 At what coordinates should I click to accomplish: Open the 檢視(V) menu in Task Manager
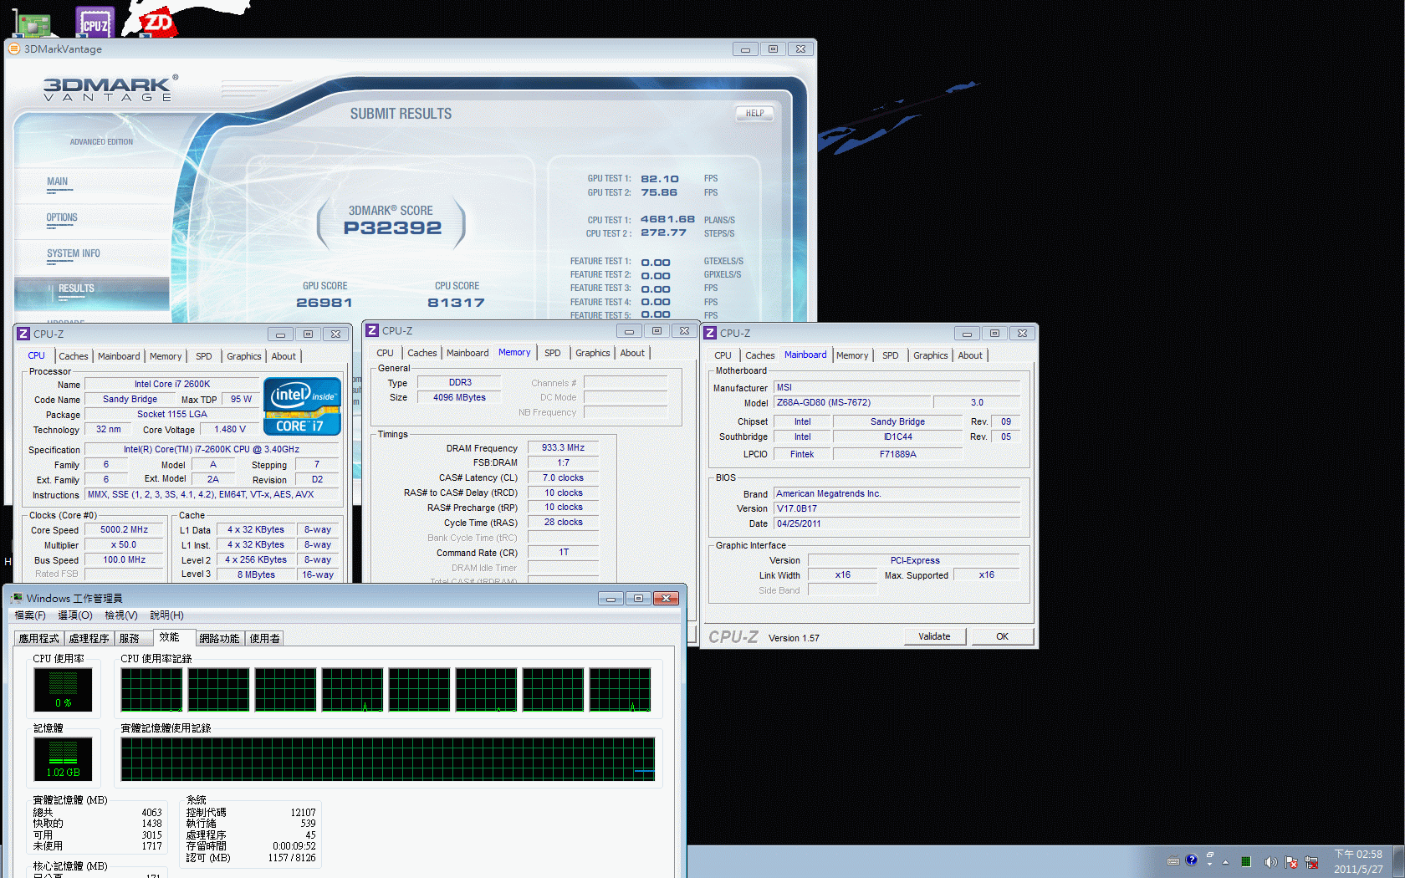[120, 615]
